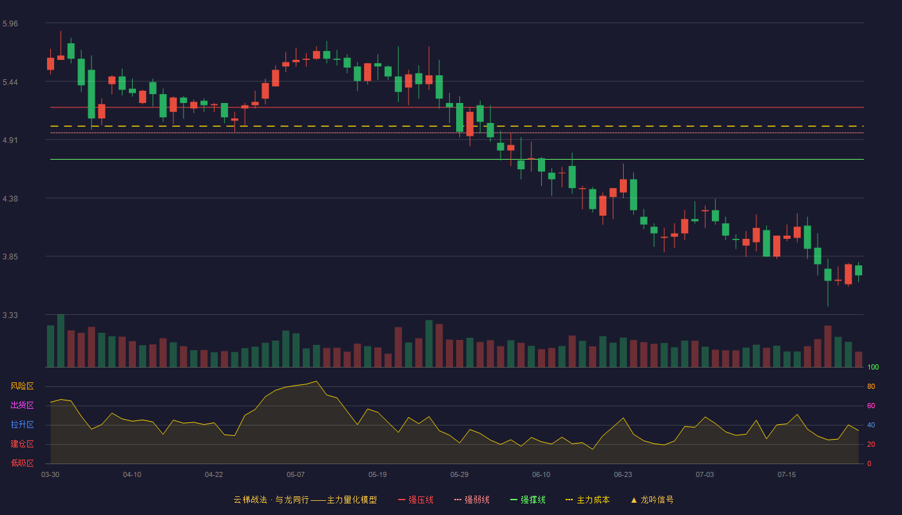Click the 05-07 date axis marker
Viewport: 902px width, 515px height.
tap(296, 474)
